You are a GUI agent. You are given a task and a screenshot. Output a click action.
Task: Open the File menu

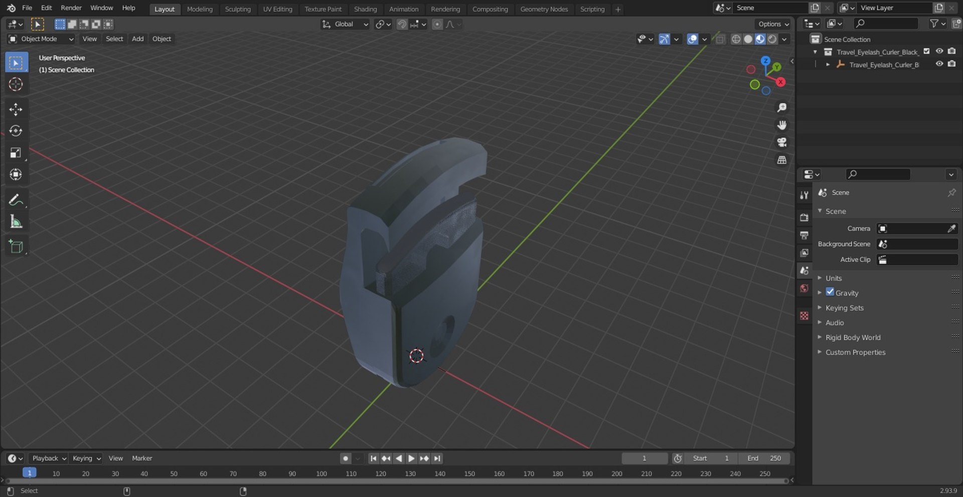point(27,8)
